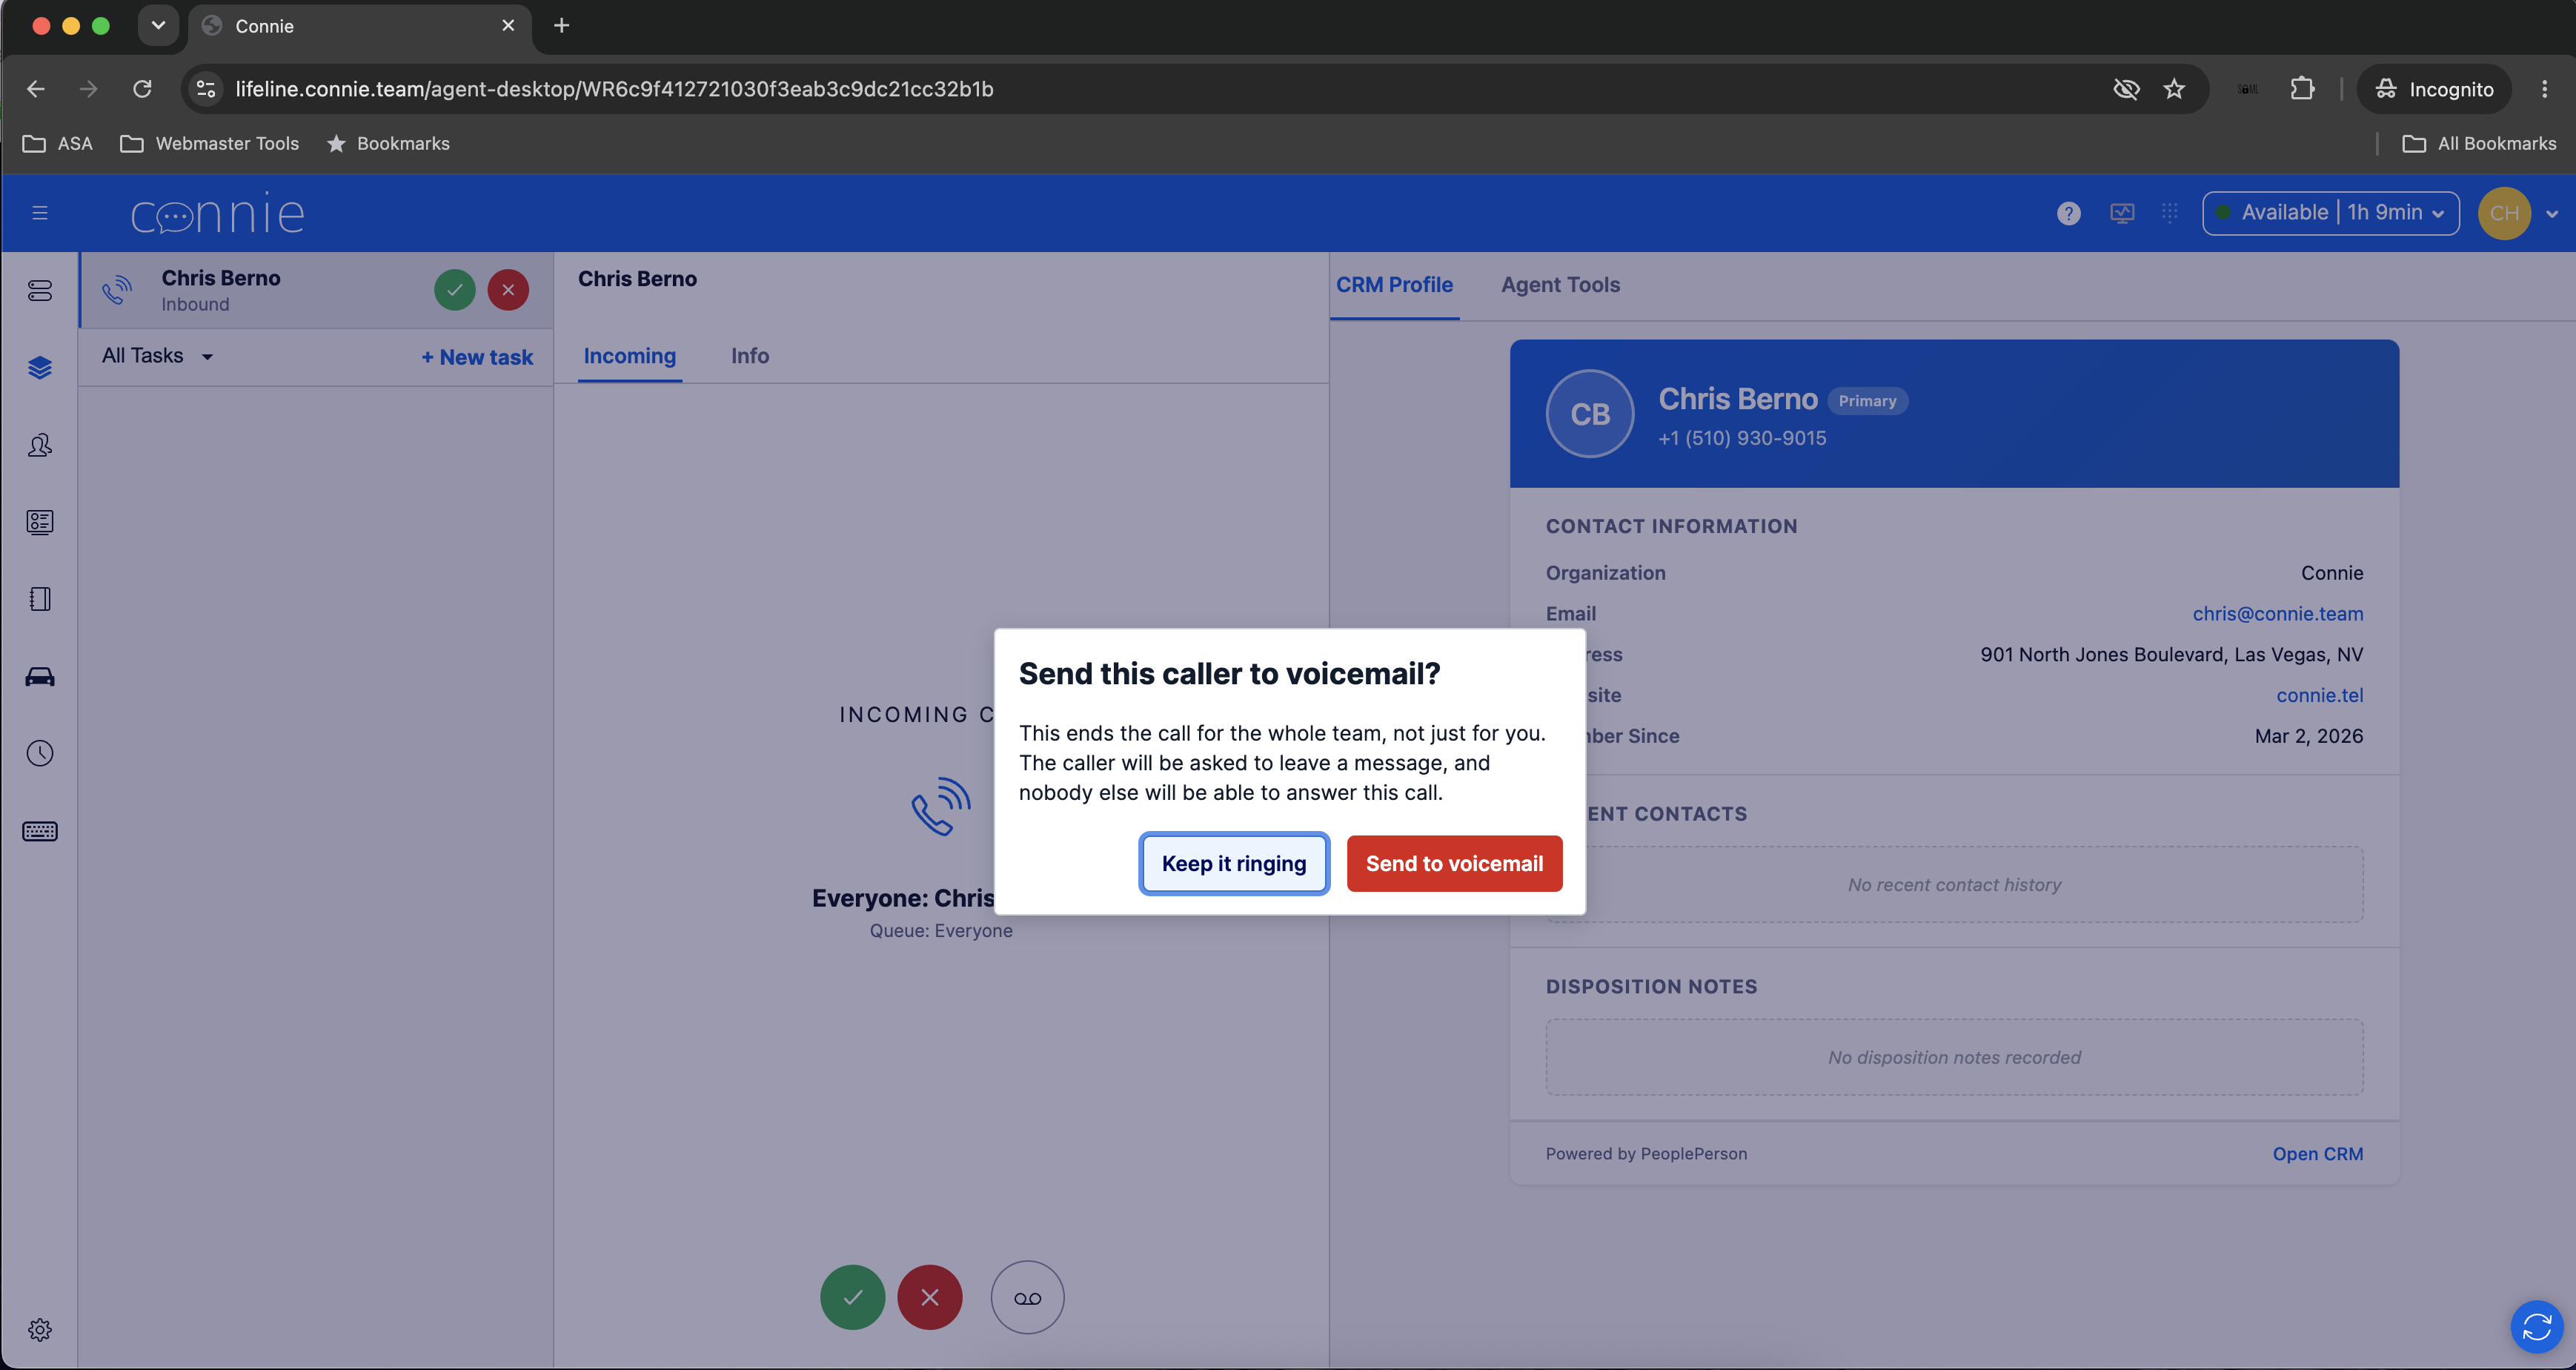The image size is (2576, 1370).
Task: Open the apps grid header icon
Action: (2169, 212)
